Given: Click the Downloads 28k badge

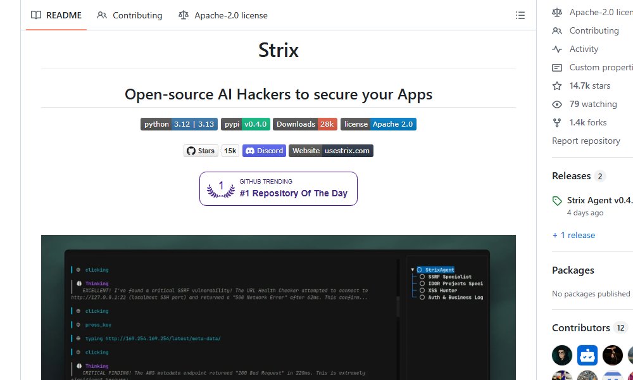Looking at the screenshot, I should point(305,124).
